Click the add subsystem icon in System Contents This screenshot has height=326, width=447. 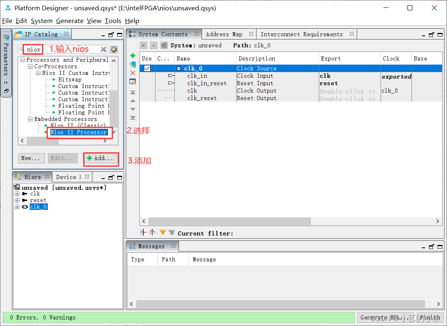[132, 64]
